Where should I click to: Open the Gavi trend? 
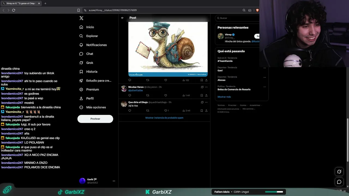220,71
